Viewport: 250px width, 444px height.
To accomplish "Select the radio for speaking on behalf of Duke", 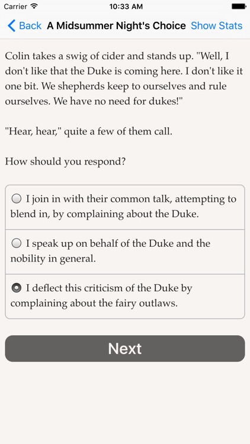I will click(17, 243).
